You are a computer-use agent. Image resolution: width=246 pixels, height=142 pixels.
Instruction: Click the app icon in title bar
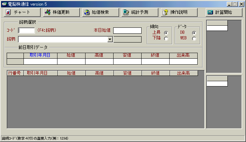point(5,4)
